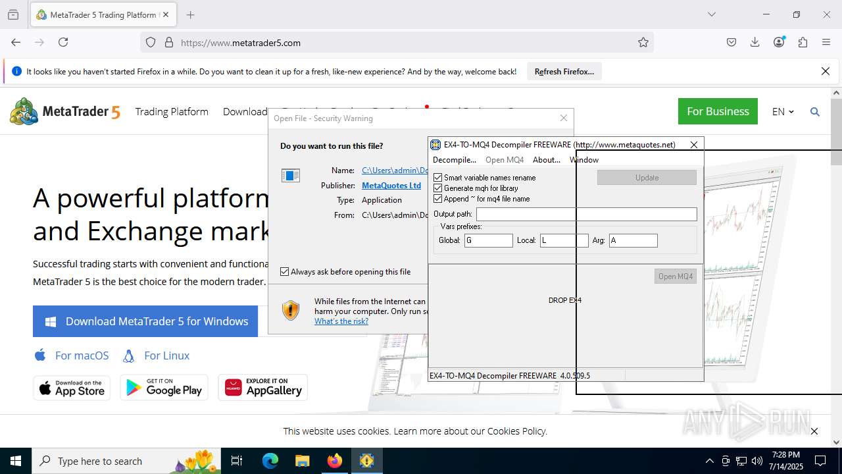Viewport: 842px width, 474px height.
Task: Click Refresh Firefox button
Action: (564, 71)
